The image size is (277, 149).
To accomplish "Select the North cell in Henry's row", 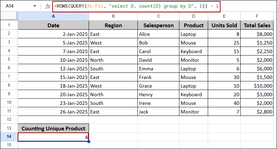I will click(x=113, y=94).
